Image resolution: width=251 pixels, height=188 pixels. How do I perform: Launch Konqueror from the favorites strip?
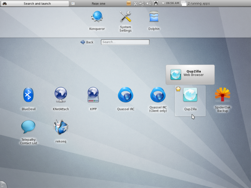(97, 20)
